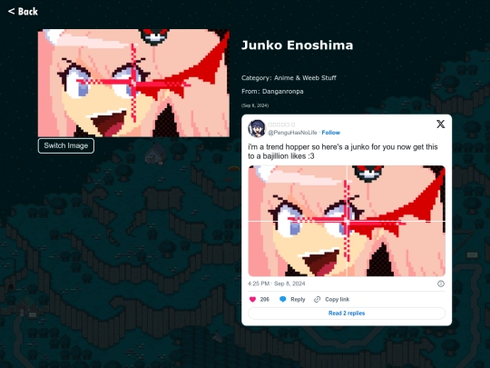Open the embedded Junko pixel art image
This screenshot has height=368, width=490.
347,221
